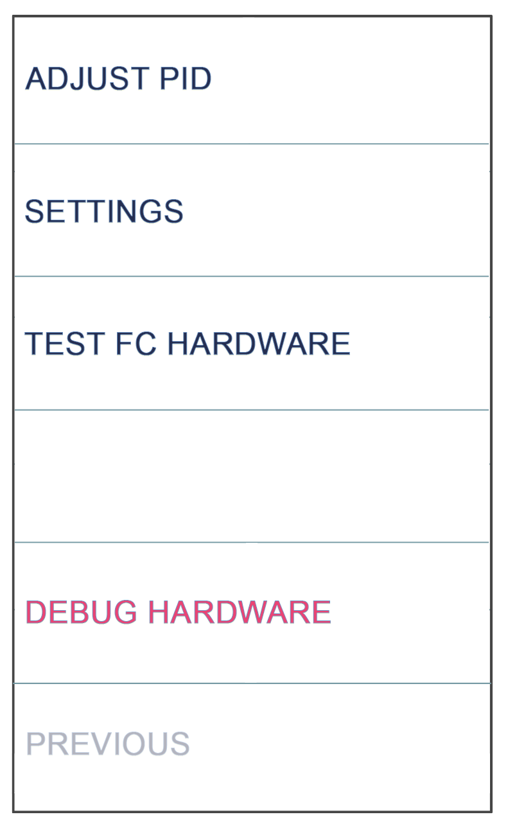The height and width of the screenshot is (826, 508).
Task: Return to the previous menu page
Action: pyautogui.click(x=251, y=745)
